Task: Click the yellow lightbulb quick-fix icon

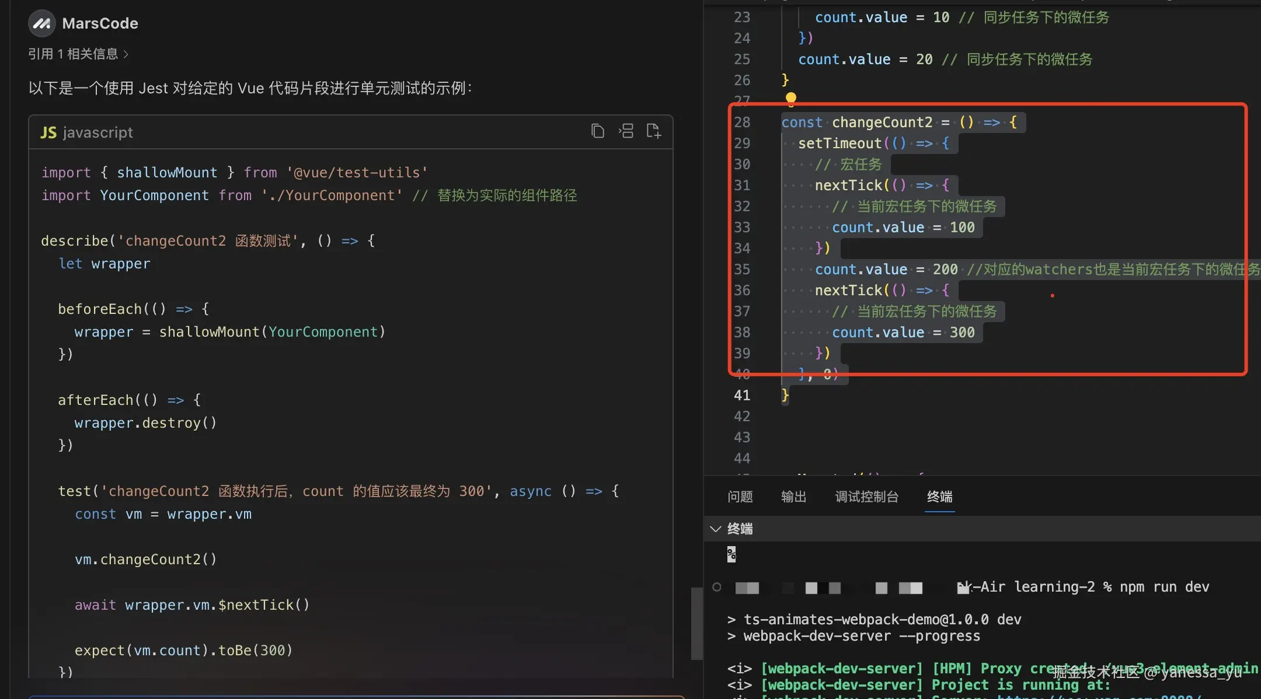Action: 790,98
